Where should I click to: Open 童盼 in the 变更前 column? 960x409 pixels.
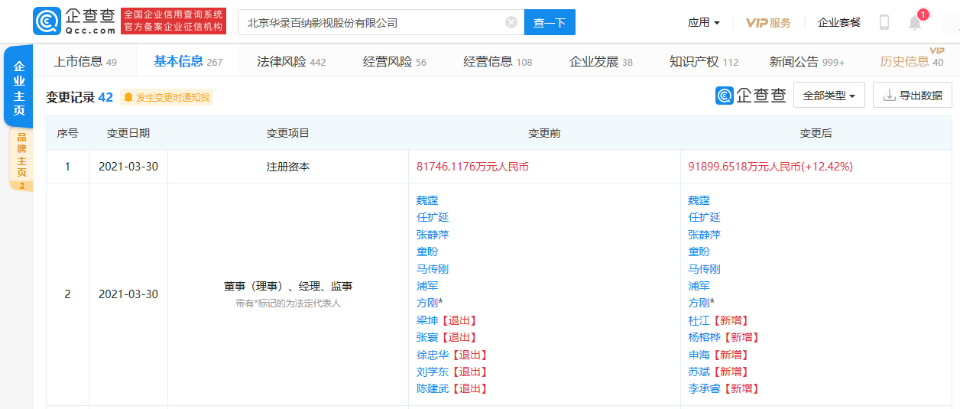click(x=427, y=252)
